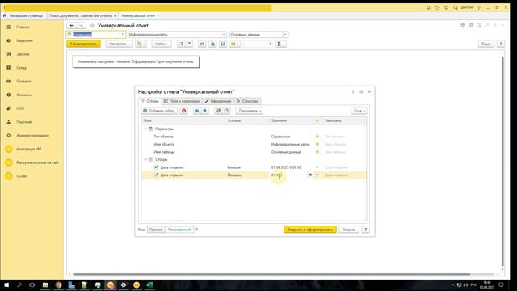Open Windows Start menu
The width and height of the screenshot is (517, 291).
[x=6, y=285]
